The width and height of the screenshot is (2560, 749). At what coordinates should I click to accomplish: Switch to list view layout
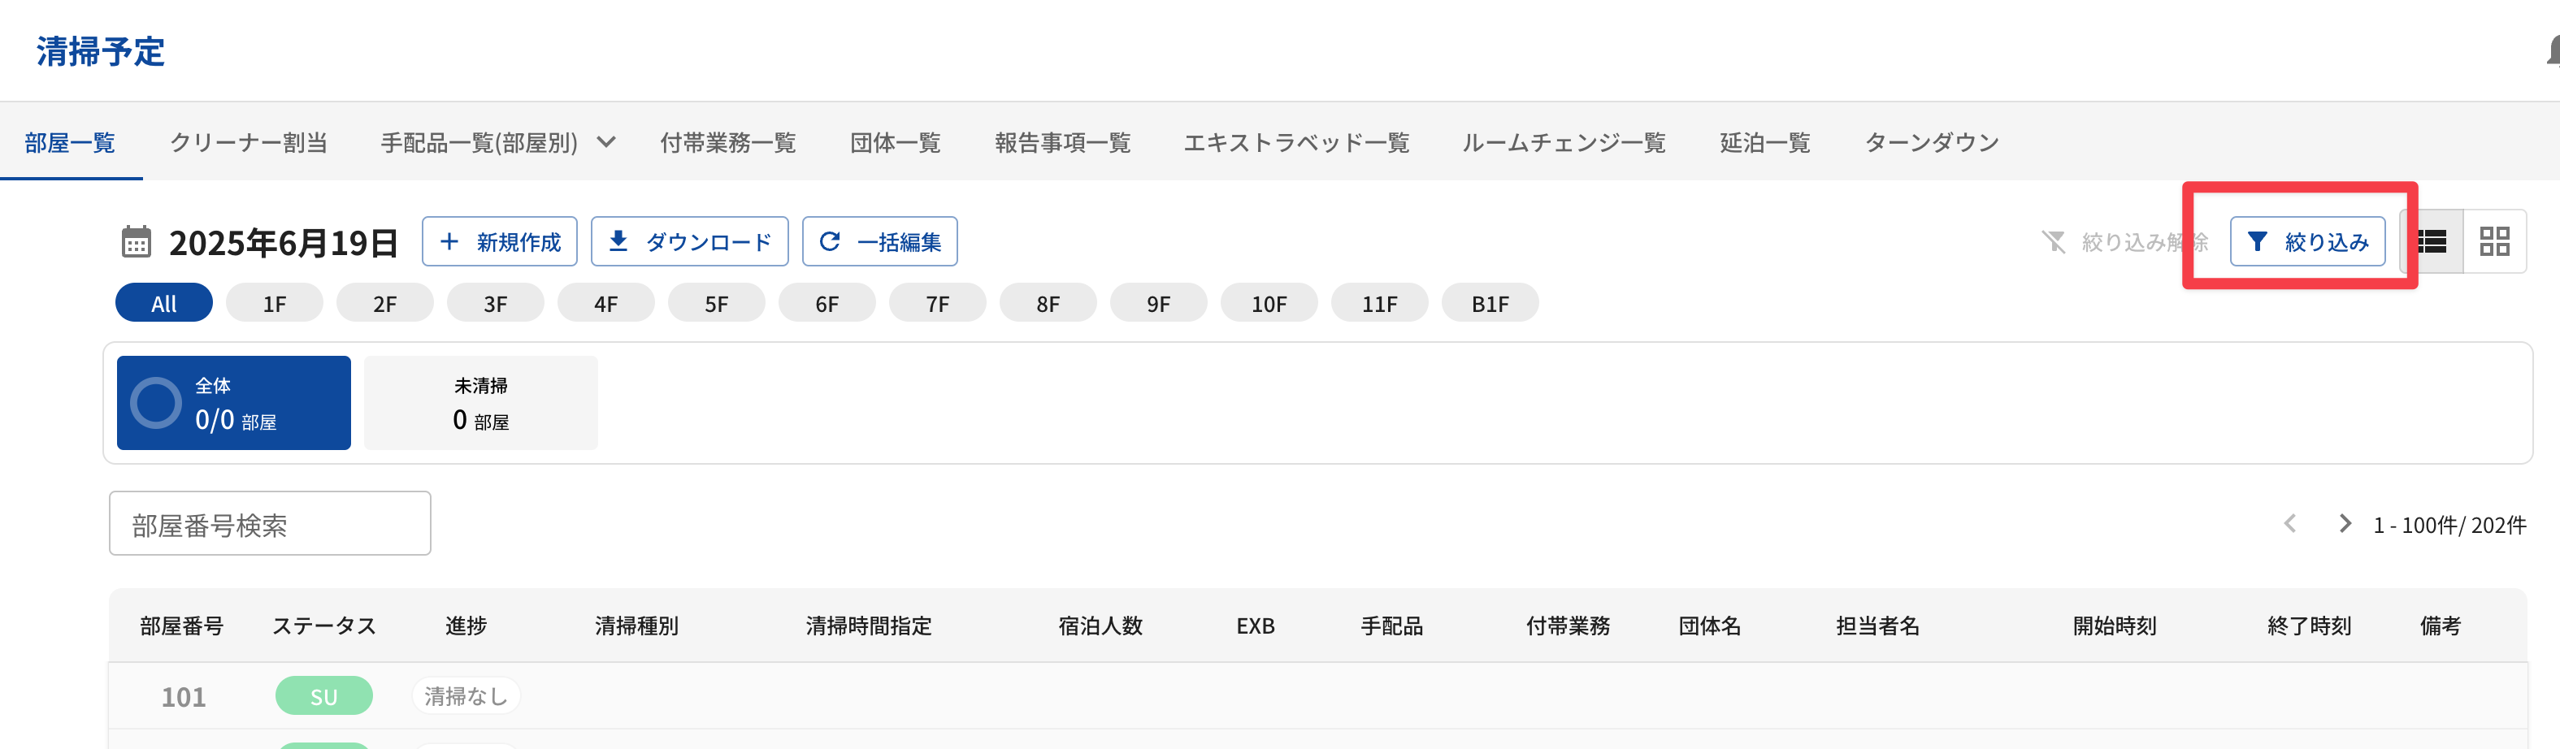point(2432,241)
